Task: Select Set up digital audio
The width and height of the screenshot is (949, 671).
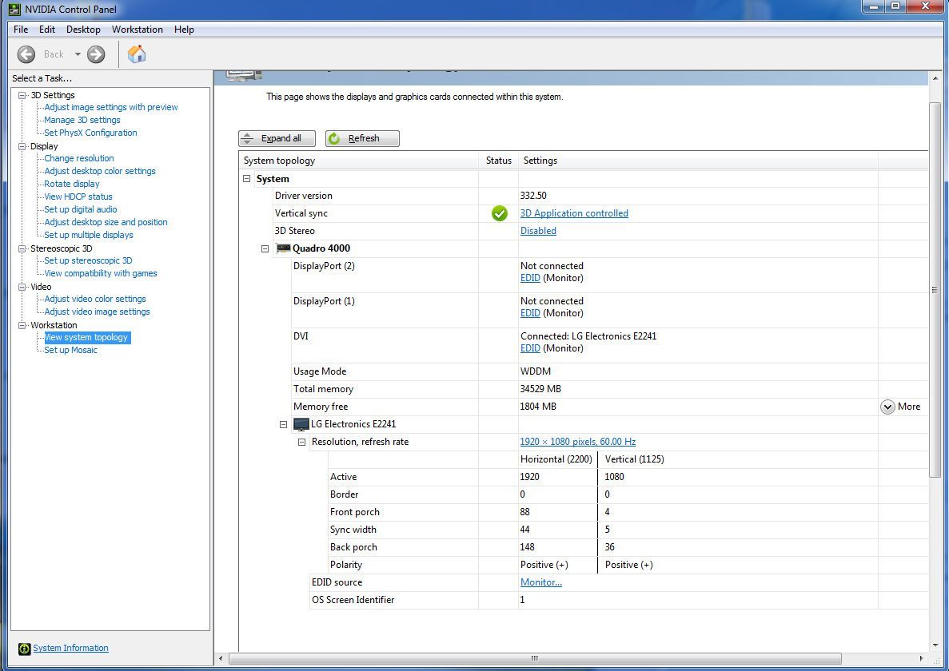Action: tap(81, 209)
